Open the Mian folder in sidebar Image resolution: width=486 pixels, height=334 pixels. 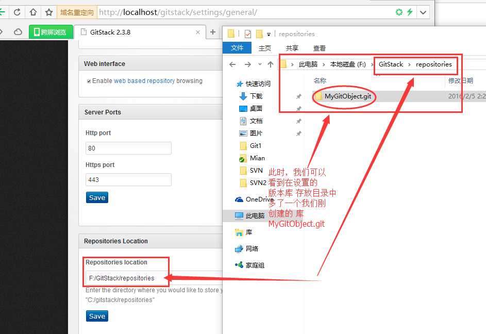coord(257,158)
